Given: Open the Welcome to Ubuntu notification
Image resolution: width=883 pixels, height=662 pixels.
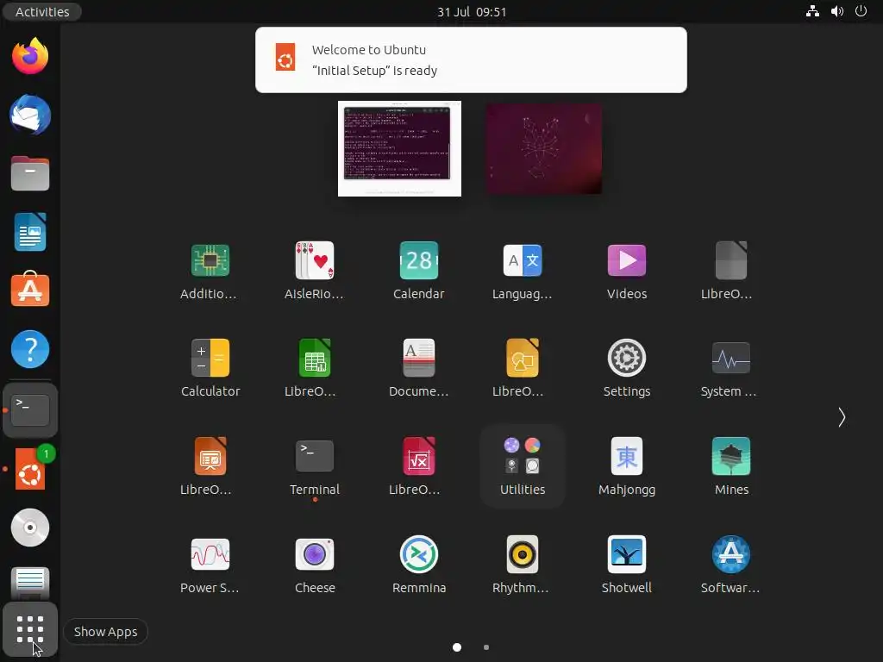Looking at the screenshot, I should pos(471,59).
